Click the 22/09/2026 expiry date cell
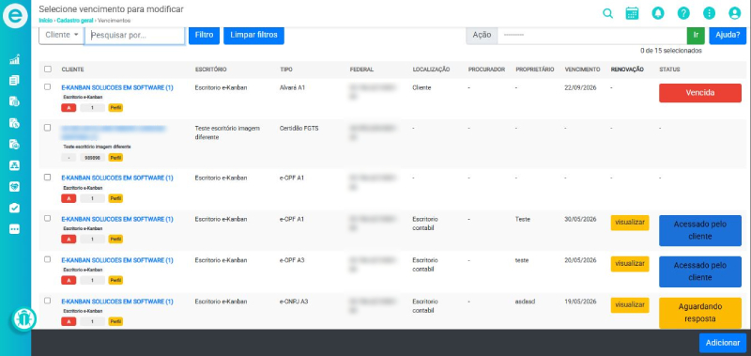The image size is (751, 356). 580,87
